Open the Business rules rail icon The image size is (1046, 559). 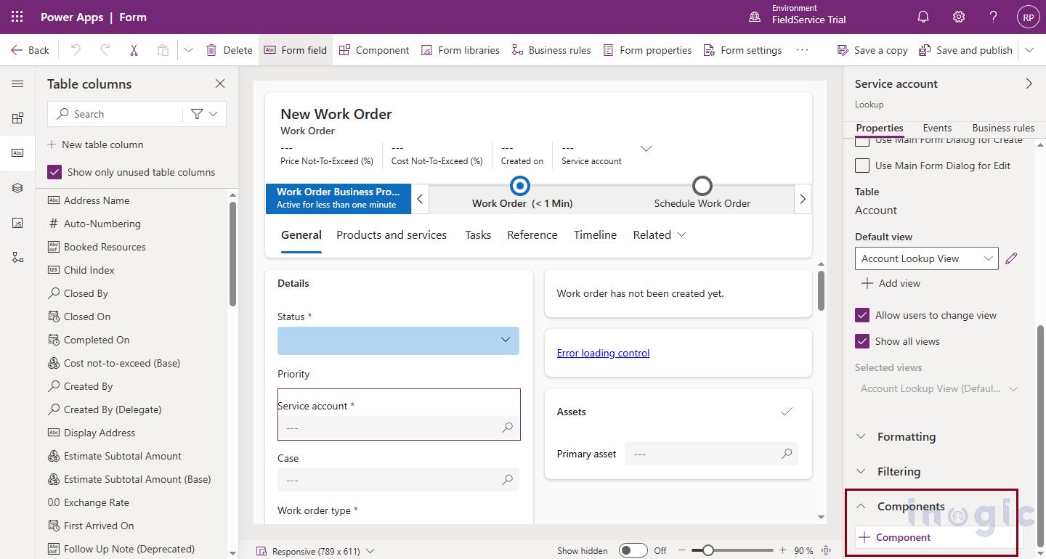pyautogui.click(x=17, y=258)
